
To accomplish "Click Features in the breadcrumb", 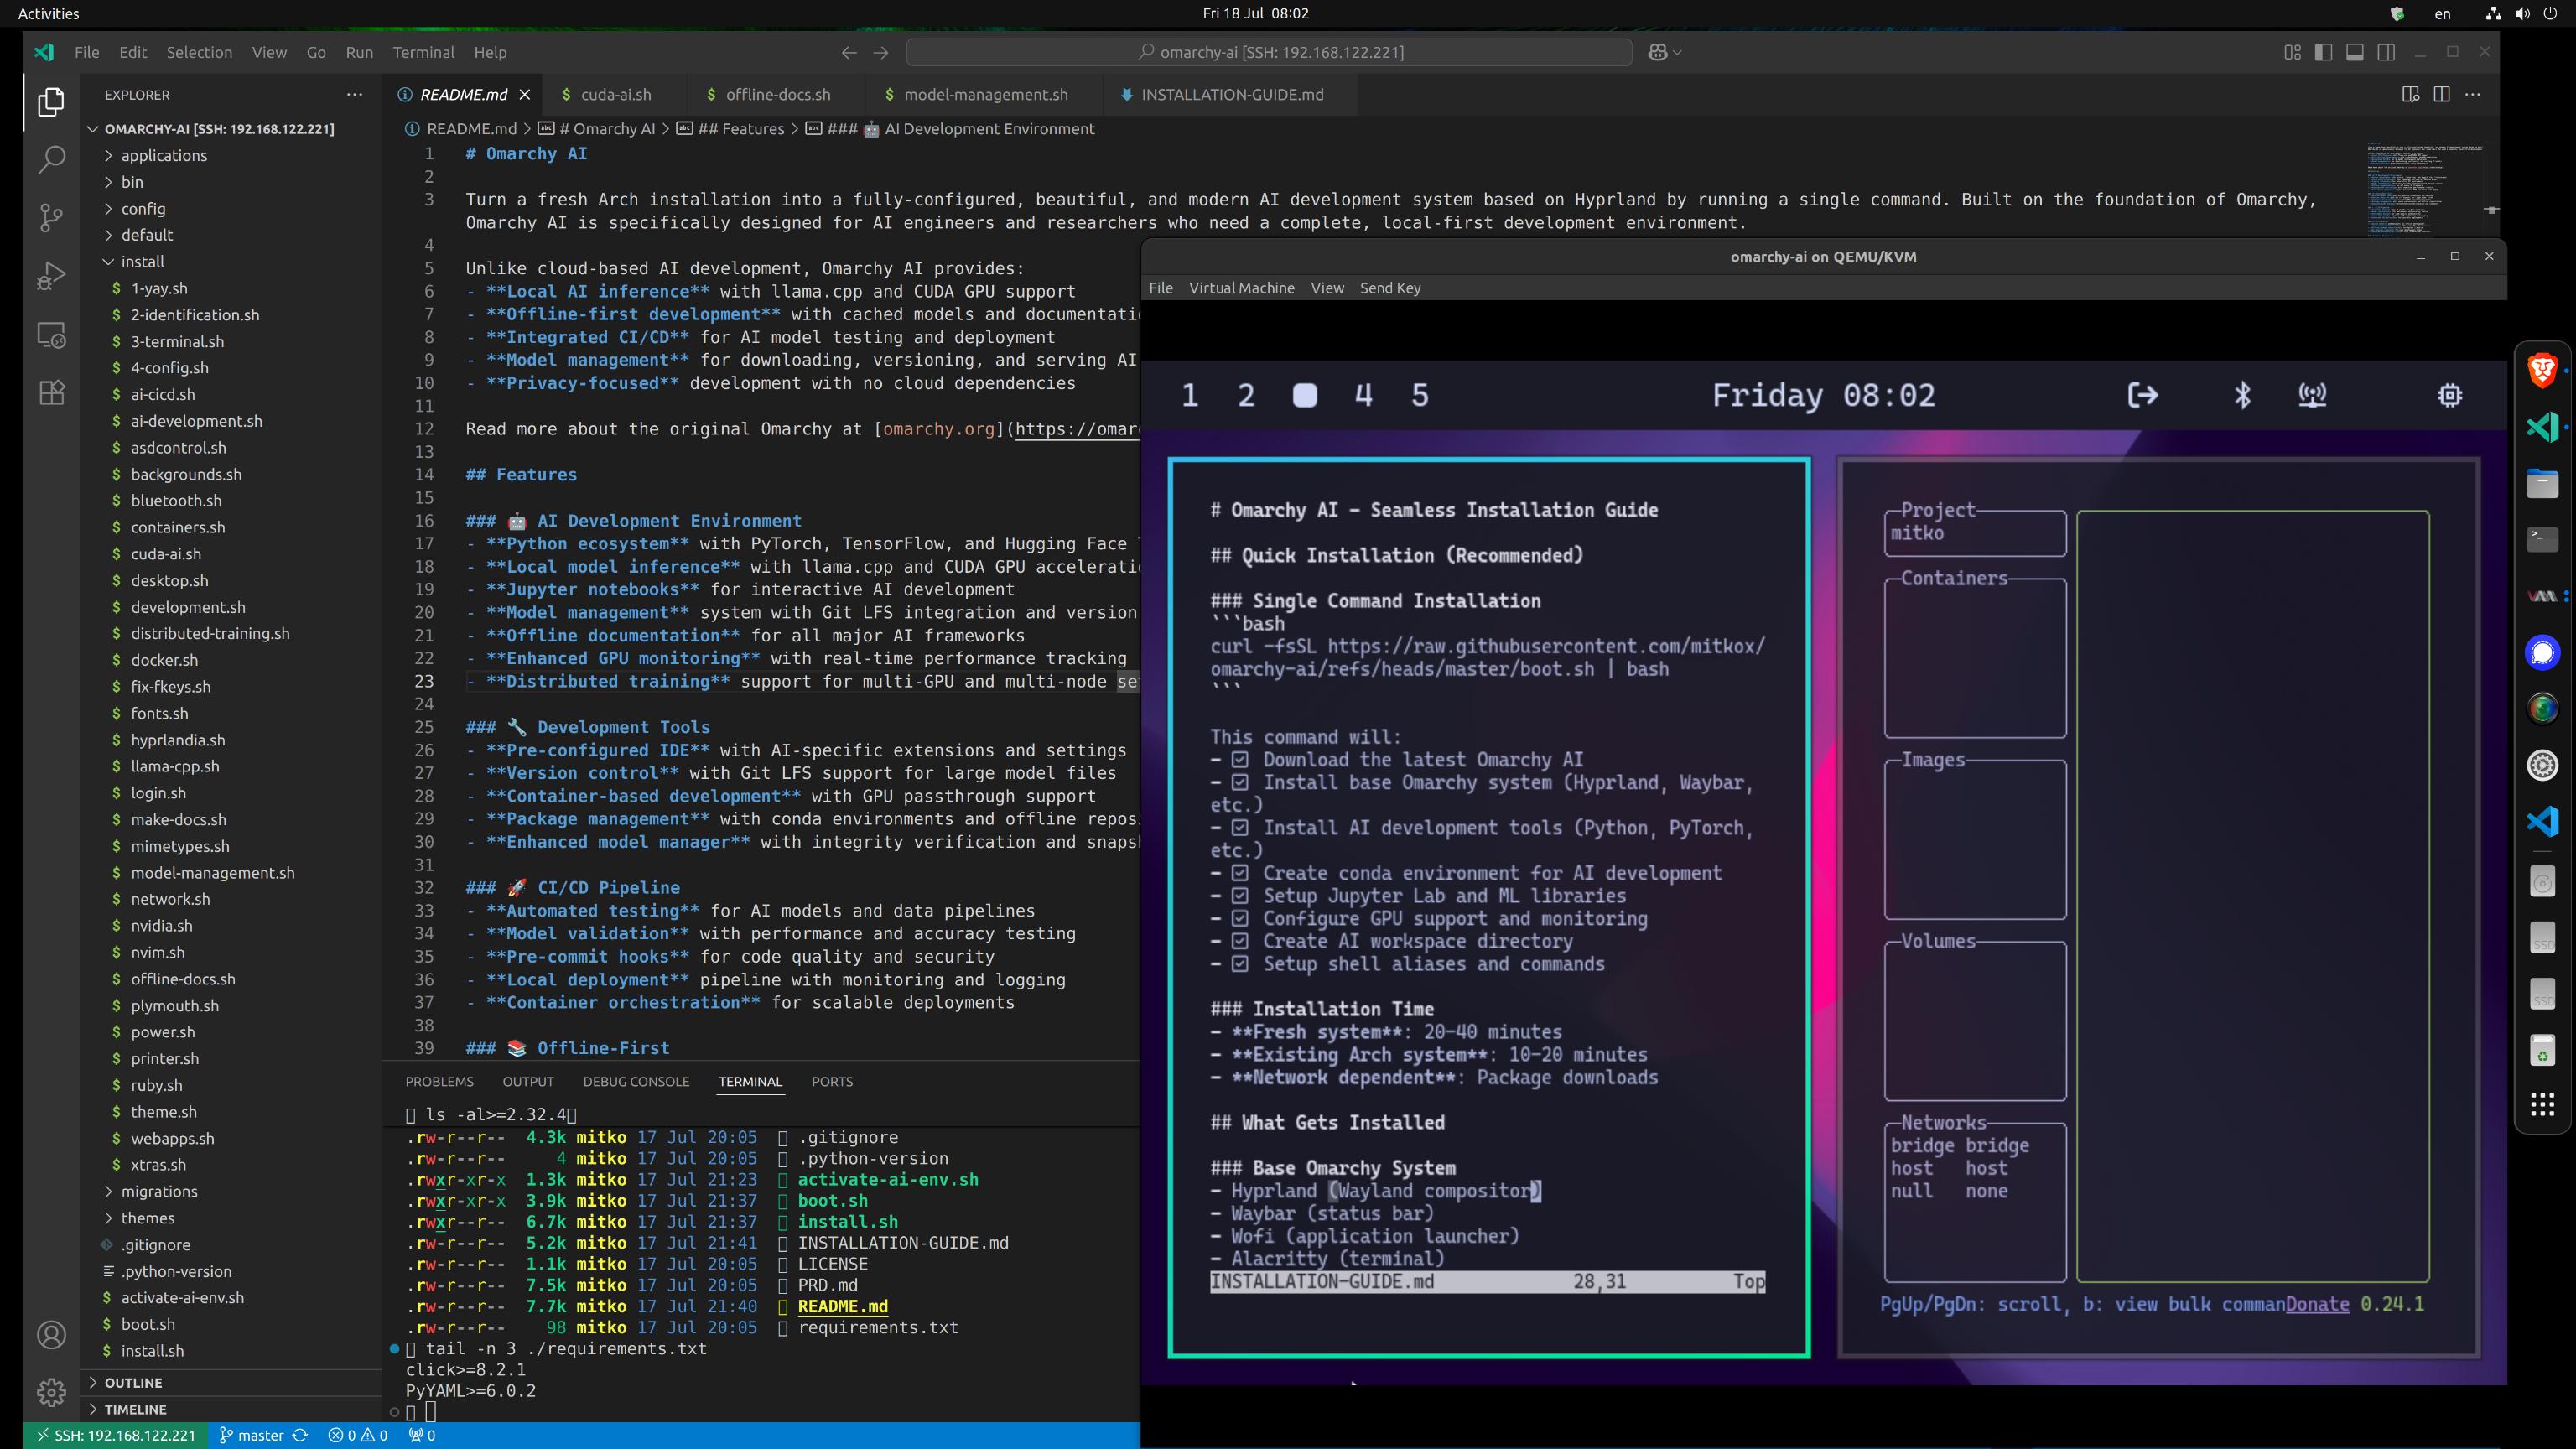I will click(740, 129).
